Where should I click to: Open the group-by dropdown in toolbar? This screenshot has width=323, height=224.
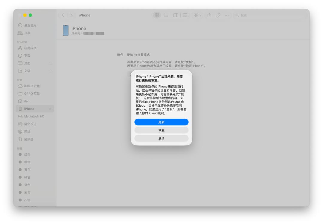[x=197, y=15]
